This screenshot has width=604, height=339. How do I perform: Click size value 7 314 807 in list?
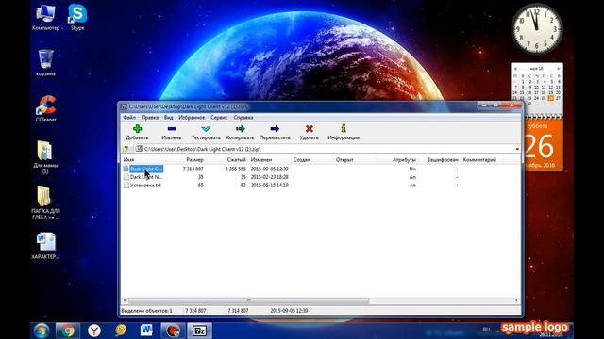pos(193,169)
